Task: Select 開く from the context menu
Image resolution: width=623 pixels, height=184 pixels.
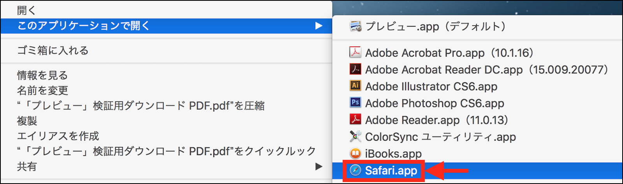Action: tap(26, 11)
